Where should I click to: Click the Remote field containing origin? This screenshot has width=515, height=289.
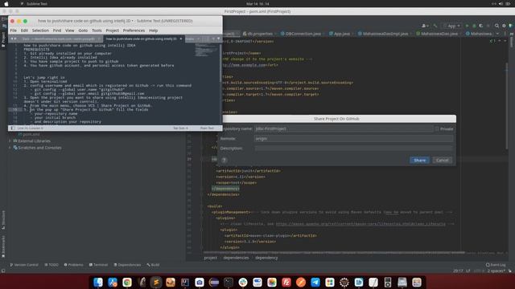pyautogui.click(x=354, y=139)
